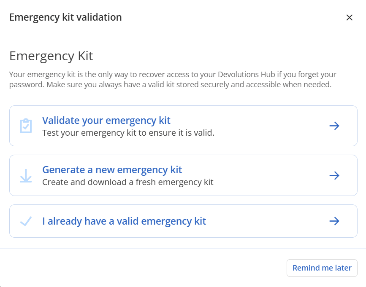Click "Test your emergency kit" subtitle text
Image resolution: width=366 pixels, height=287 pixels.
click(x=128, y=133)
